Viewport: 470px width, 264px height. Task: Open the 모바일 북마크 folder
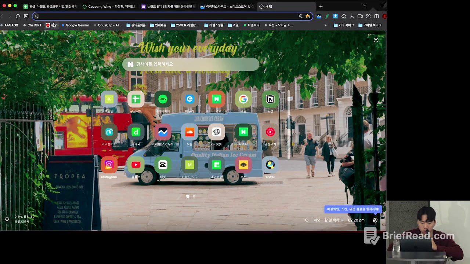(x=370, y=25)
